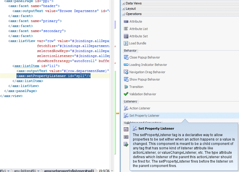The width and height of the screenshot is (239, 172).
Task: Click the closing </amx:view> tag
Action: (11, 96)
